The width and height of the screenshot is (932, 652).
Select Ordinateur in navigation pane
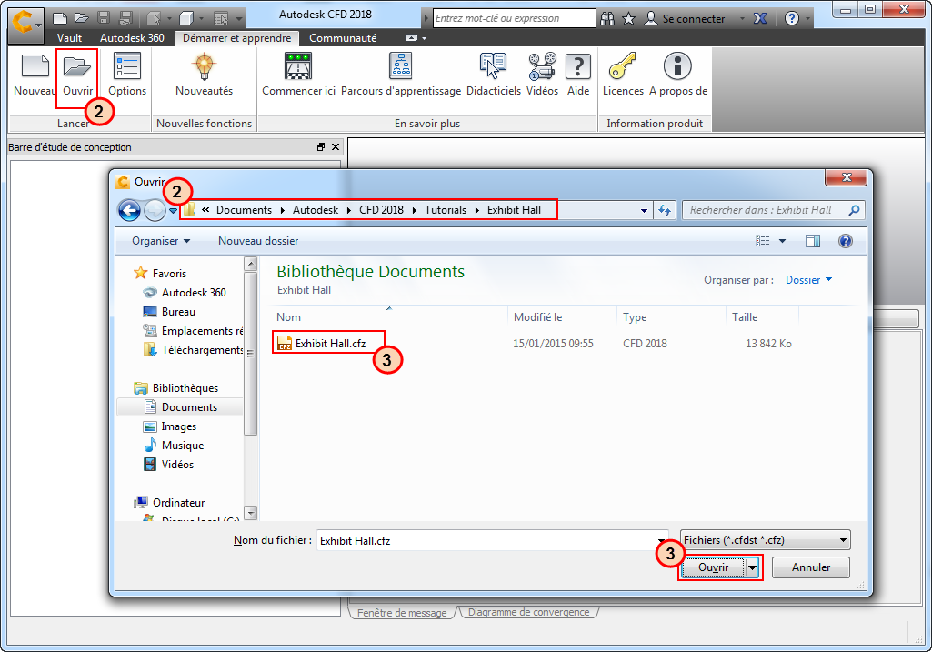tap(178, 503)
